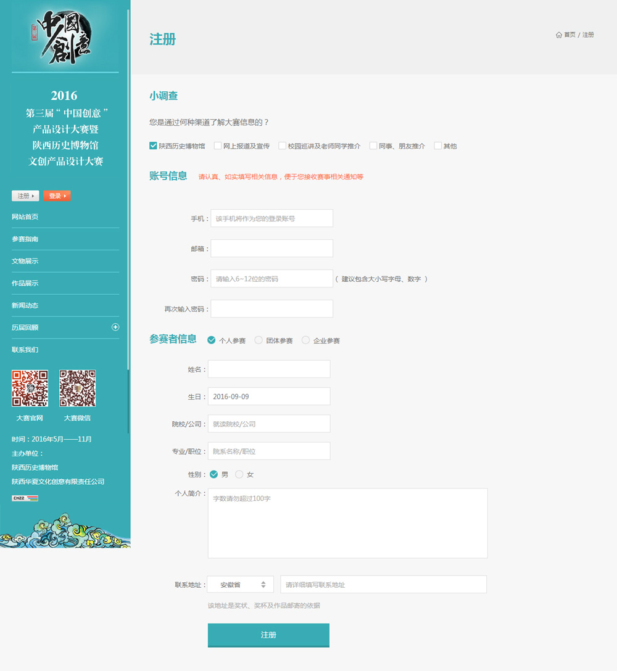Click the home icon in the breadcrumb

pos(559,35)
